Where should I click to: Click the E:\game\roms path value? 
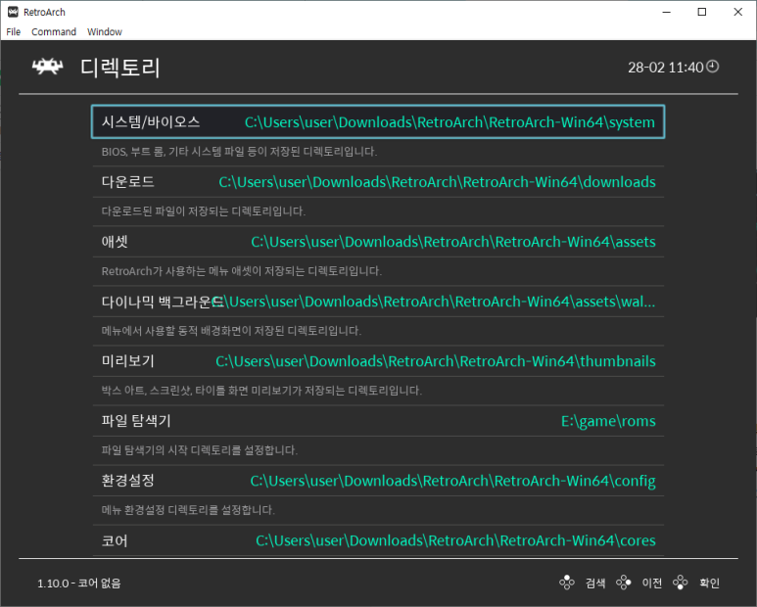pyautogui.click(x=608, y=422)
